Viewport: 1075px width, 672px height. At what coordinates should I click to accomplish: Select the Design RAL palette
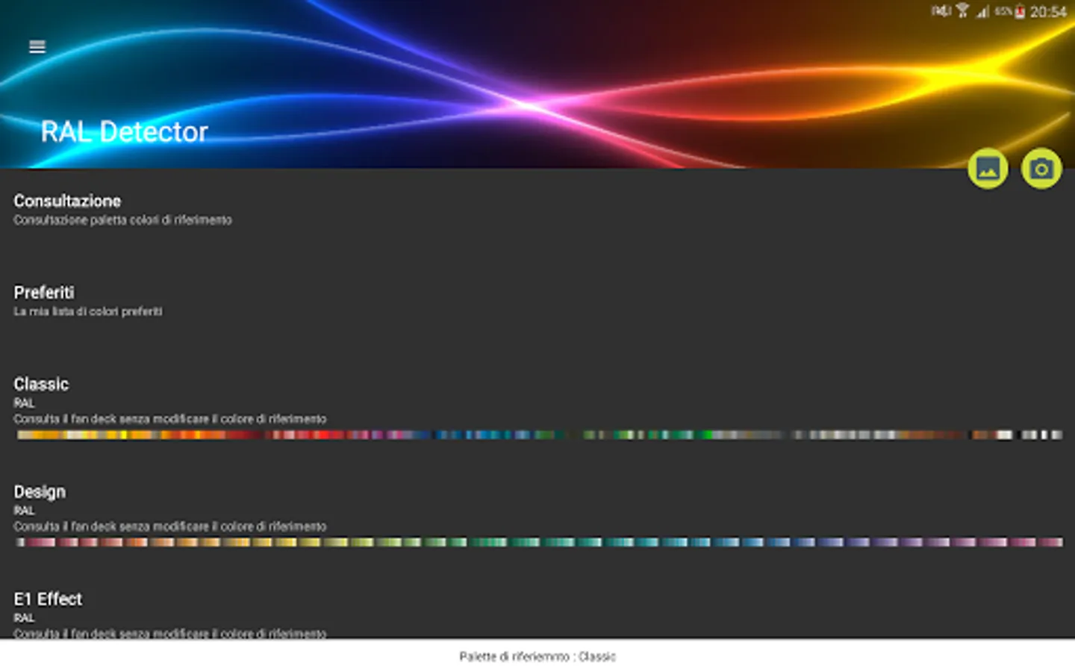click(537, 518)
